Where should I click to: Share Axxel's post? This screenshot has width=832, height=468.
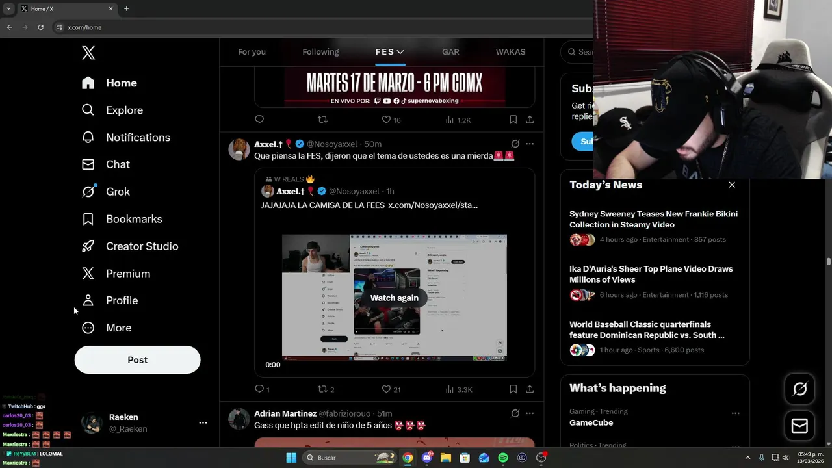(x=530, y=389)
